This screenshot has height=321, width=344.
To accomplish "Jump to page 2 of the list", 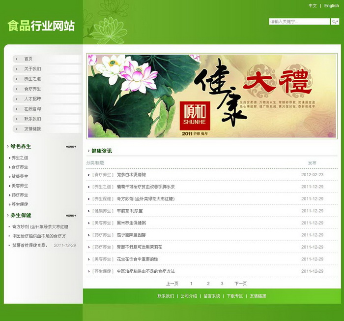I will (x=208, y=284).
